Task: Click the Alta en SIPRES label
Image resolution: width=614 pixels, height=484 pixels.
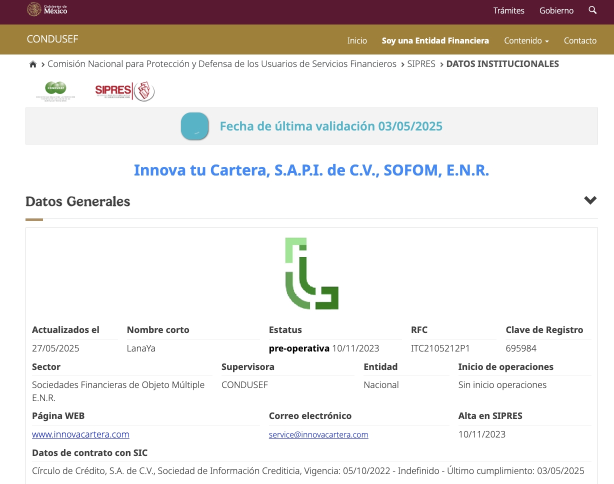Action: [490, 416]
